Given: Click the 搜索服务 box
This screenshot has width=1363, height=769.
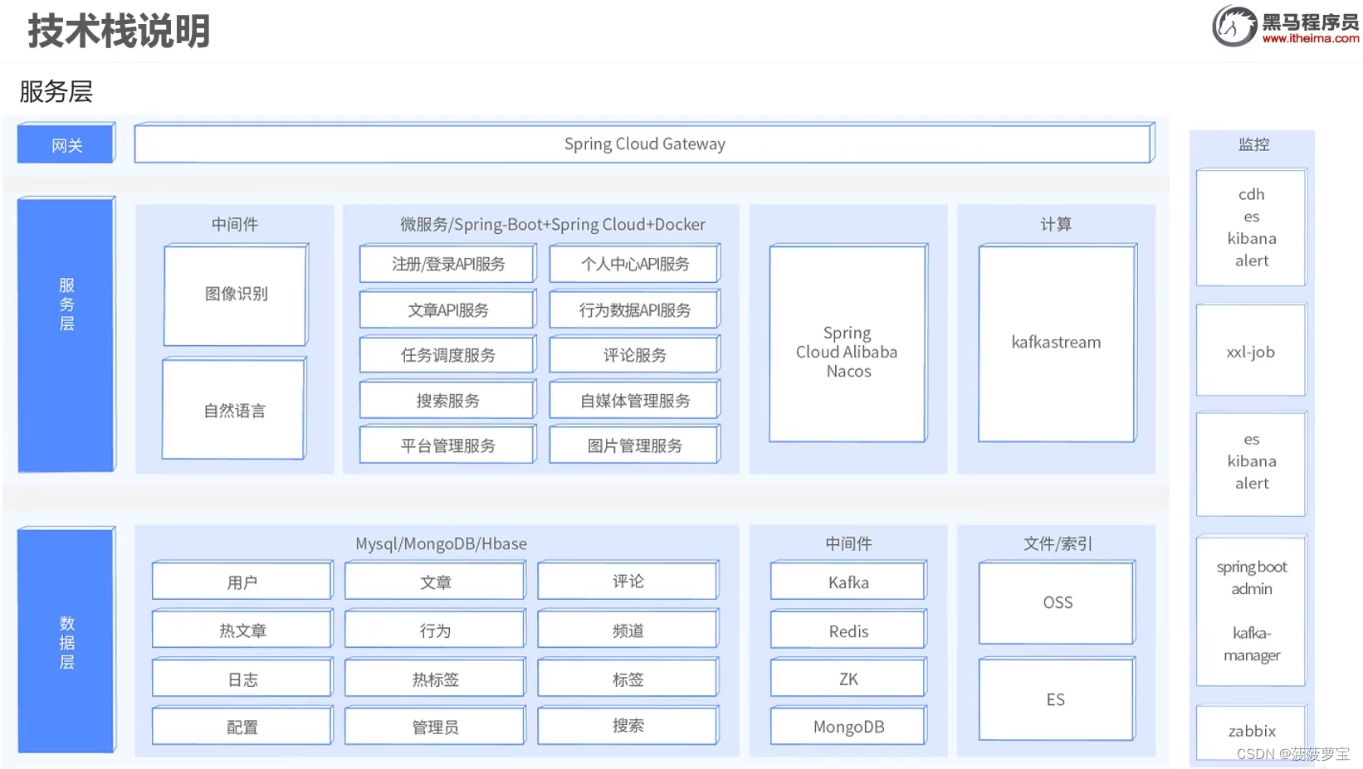Looking at the screenshot, I should coord(448,400).
